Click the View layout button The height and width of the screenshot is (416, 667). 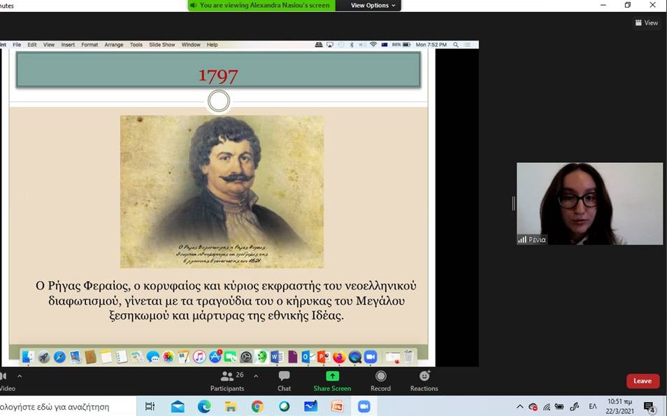point(647,23)
